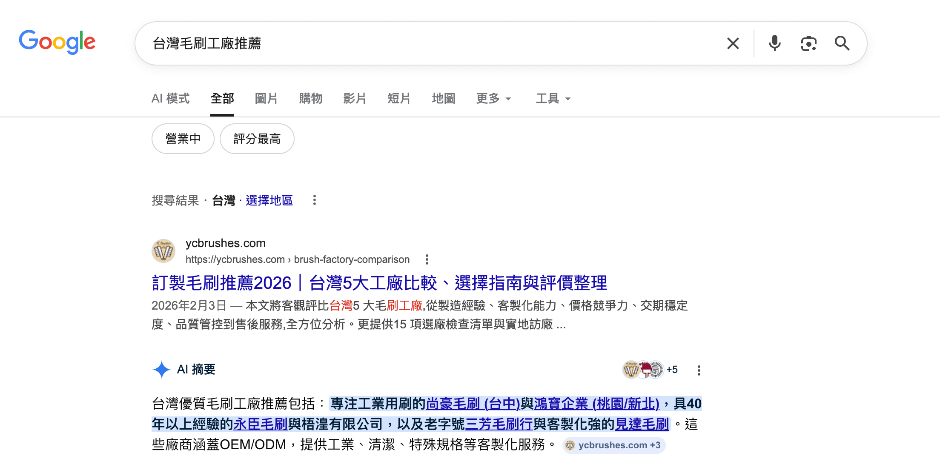Click the Google logo
The width and height of the screenshot is (940, 467).
pyautogui.click(x=57, y=42)
